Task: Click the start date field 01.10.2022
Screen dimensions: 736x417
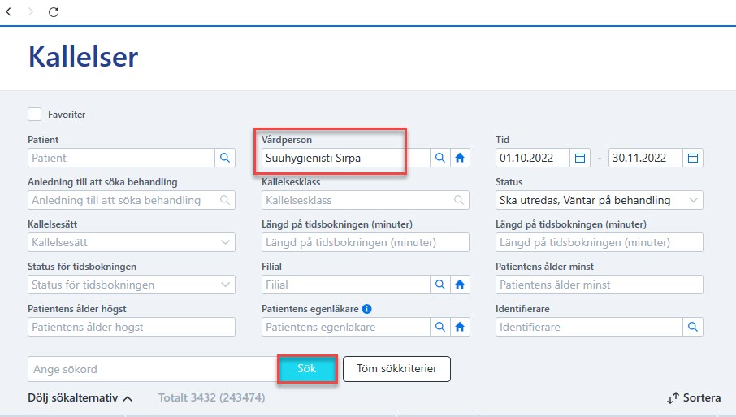Action: [533, 158]
